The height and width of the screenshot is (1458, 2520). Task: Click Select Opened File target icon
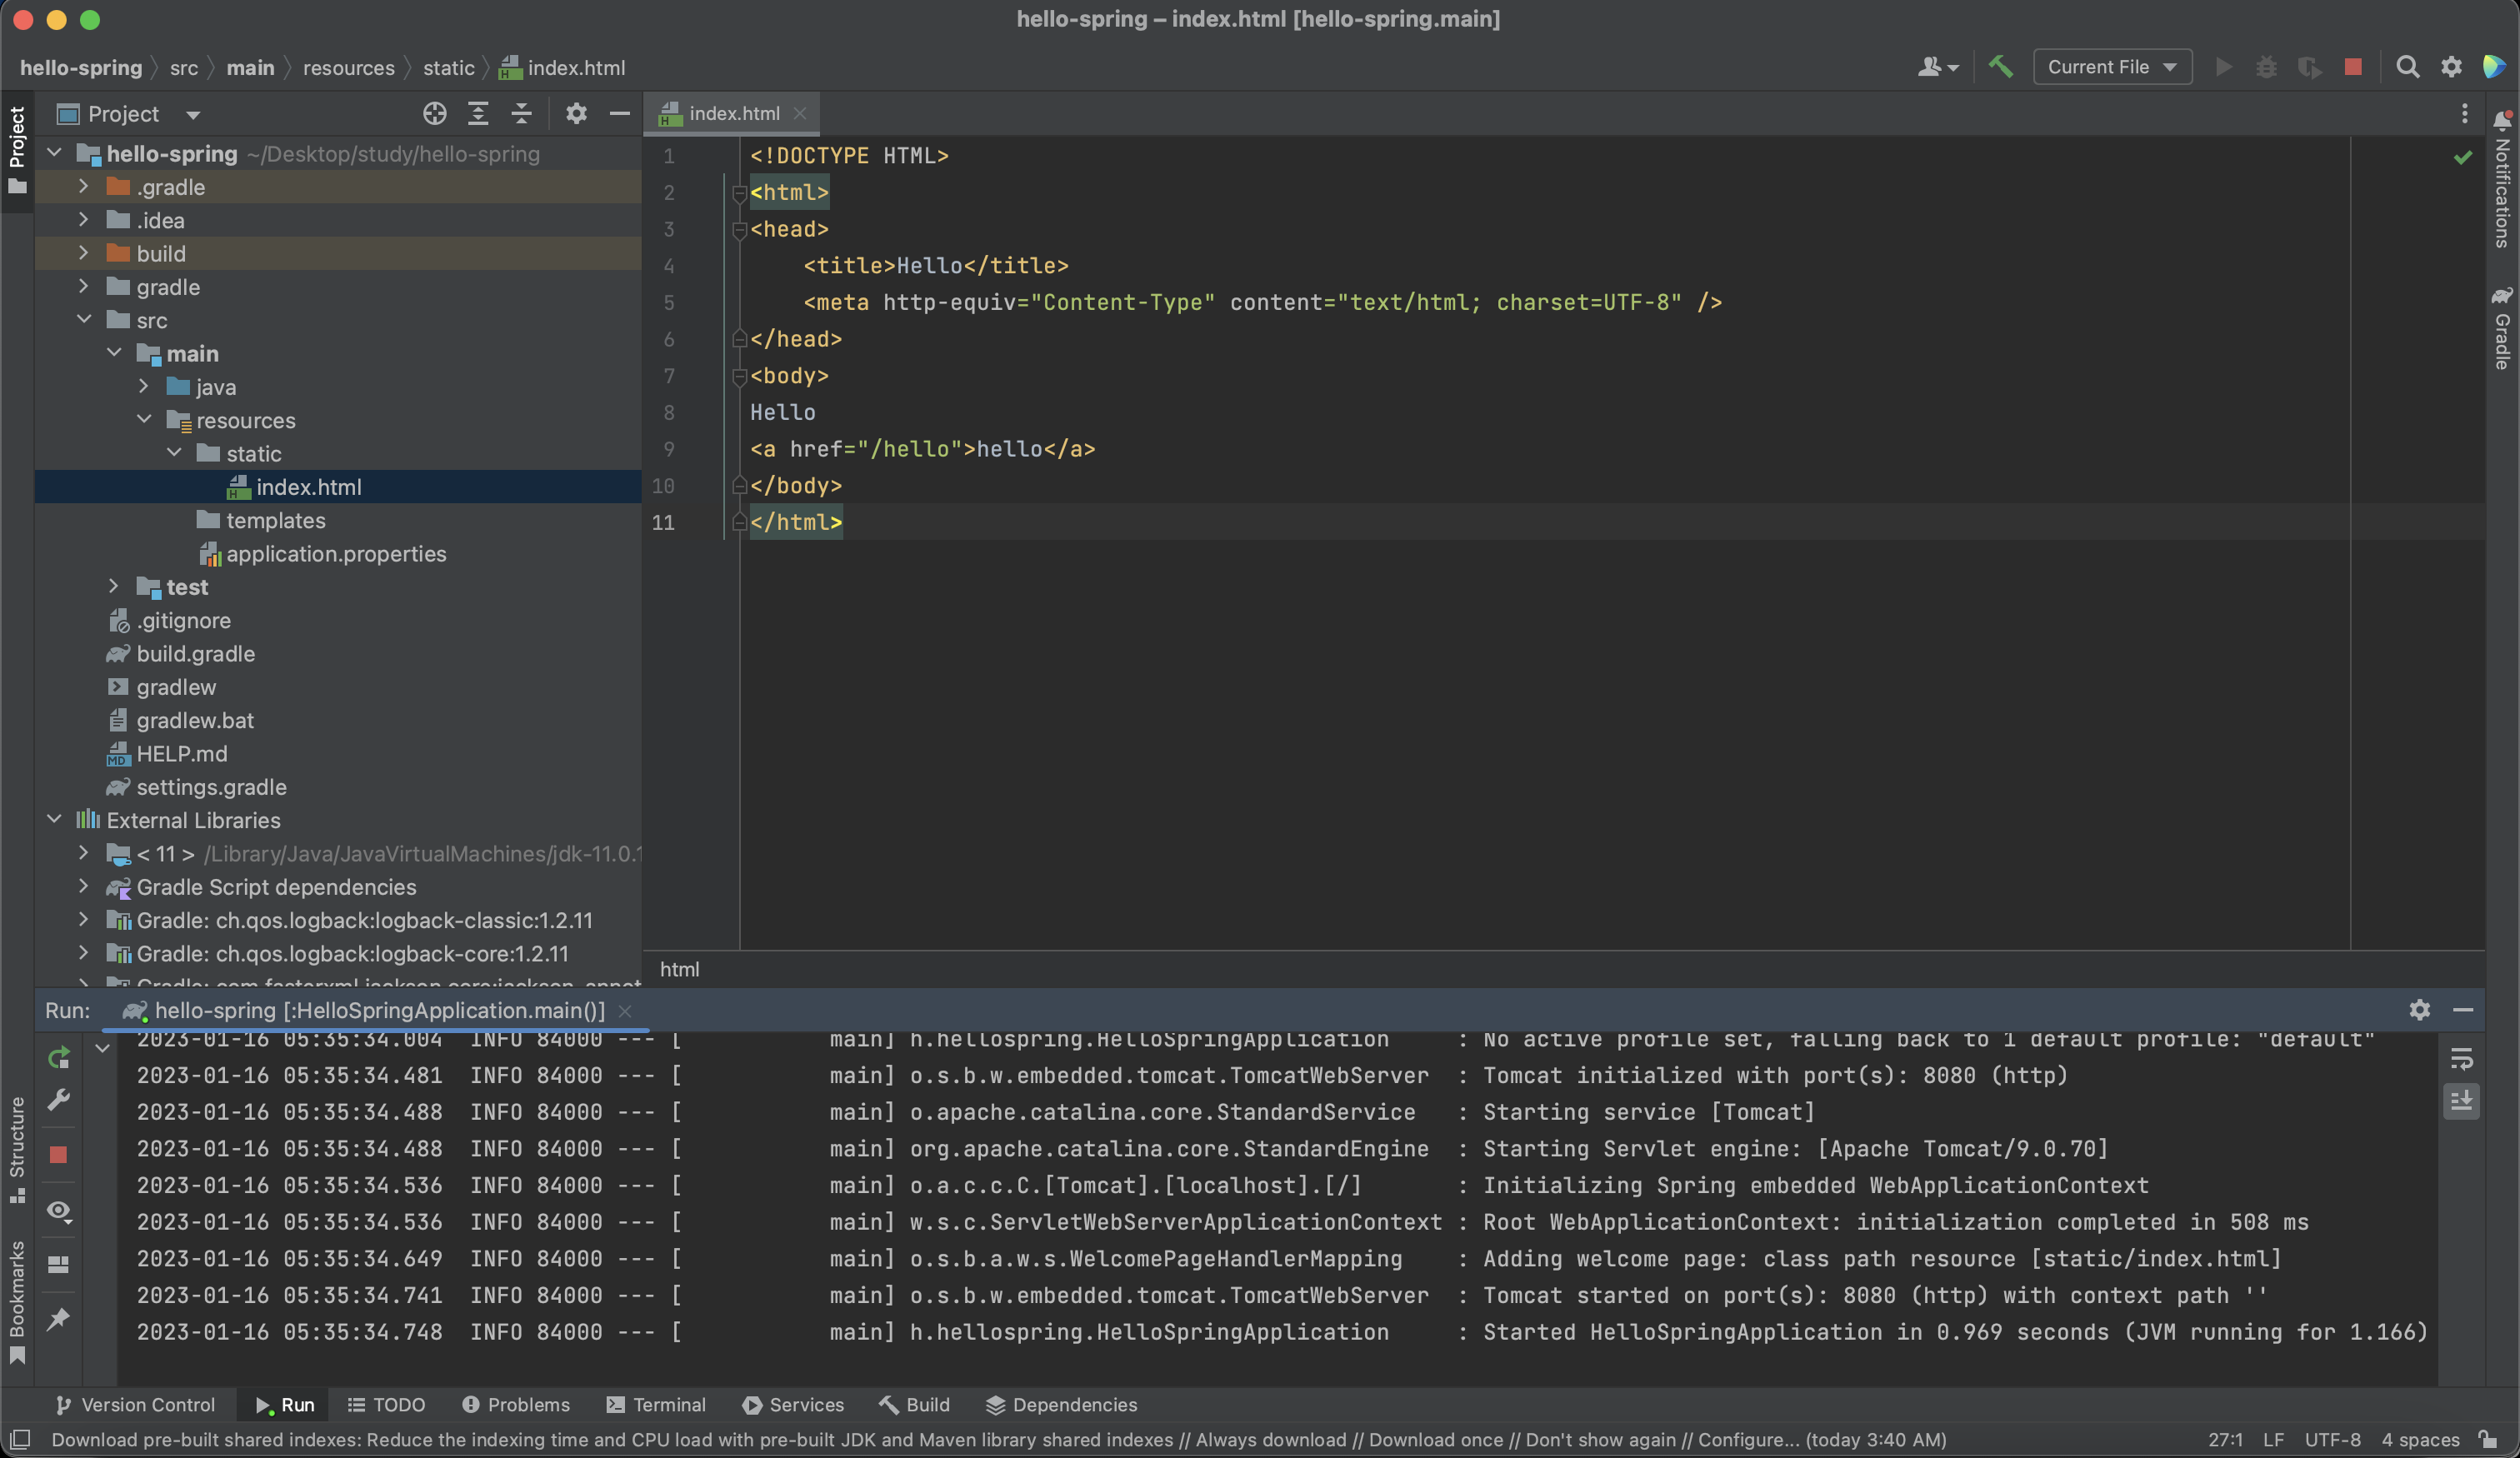[x=434, y=114]
